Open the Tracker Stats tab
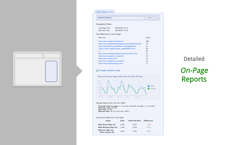Image resolution: width=225 pixels, height=145 pixels. click(101, 12)
